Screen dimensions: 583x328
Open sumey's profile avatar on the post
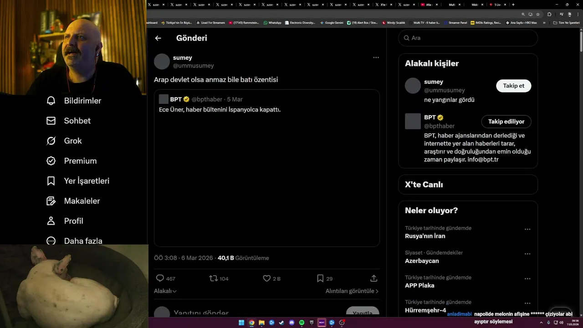pyautogui.click(x=162, y=61)
